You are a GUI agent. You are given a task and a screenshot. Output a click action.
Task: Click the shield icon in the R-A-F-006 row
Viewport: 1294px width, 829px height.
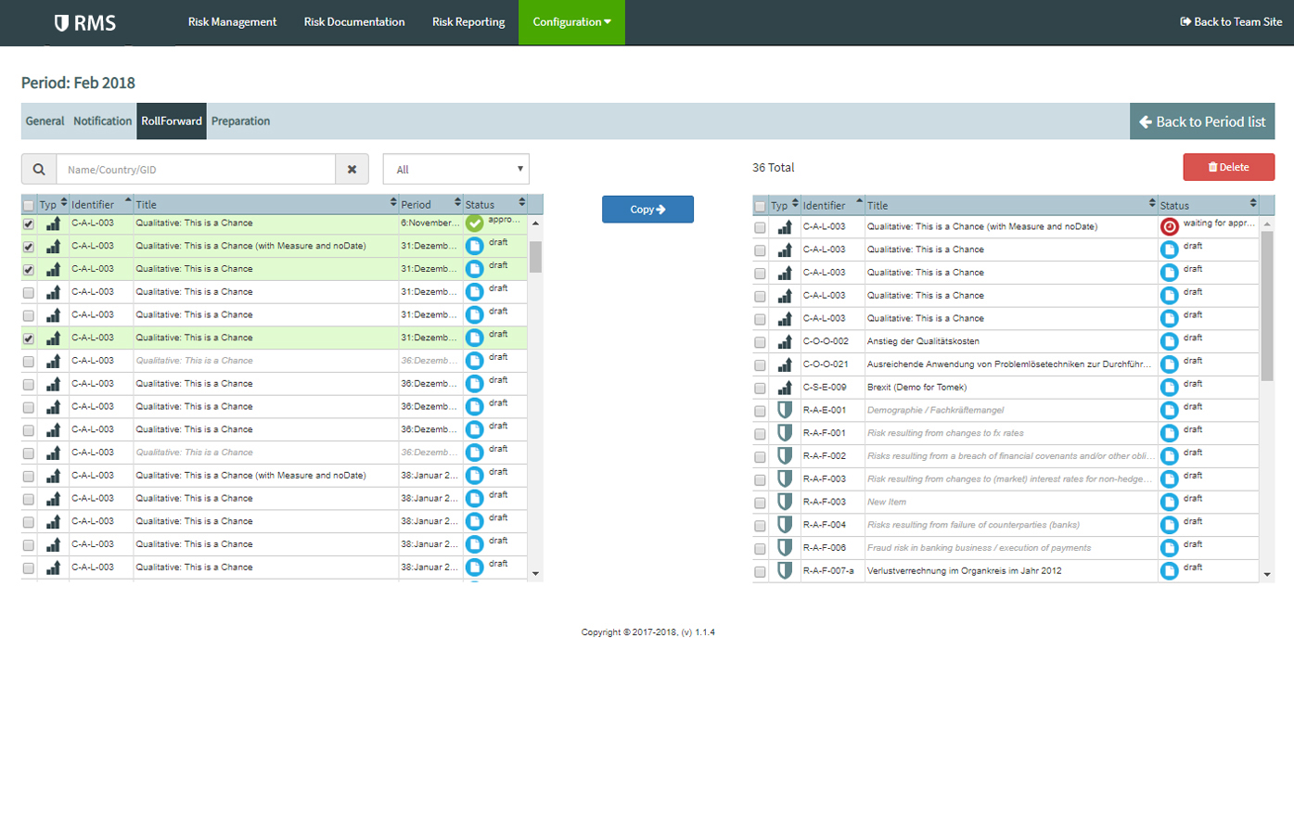785,548
